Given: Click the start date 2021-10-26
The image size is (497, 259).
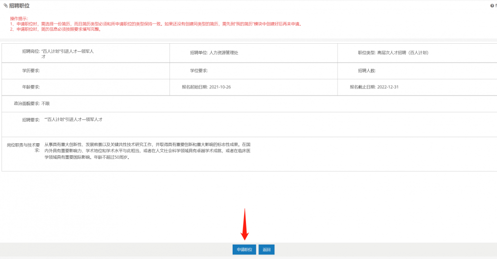Looking at the screenshot, I should pyautogui.click(x=220, y=87).
